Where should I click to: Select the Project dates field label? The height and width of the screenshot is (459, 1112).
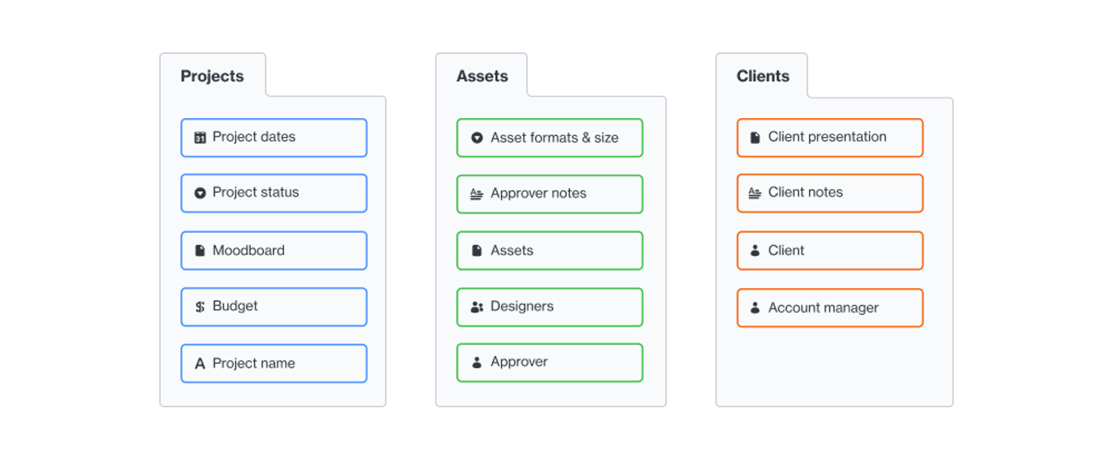tap(254, 137)
